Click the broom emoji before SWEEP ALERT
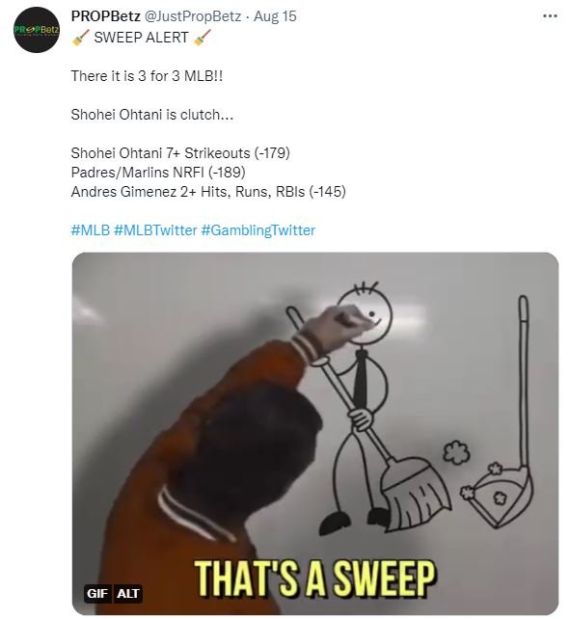 coord(81,38)
